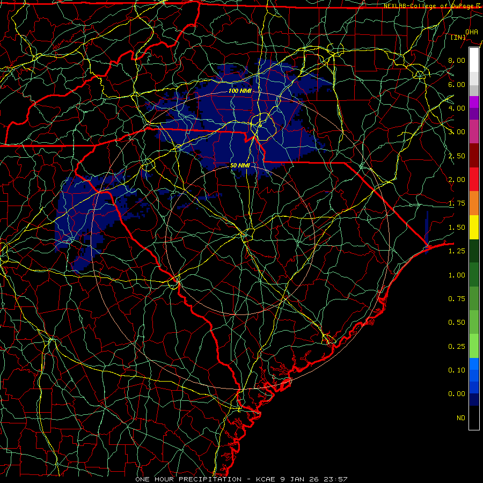Screen dimensions: 483x483
Task: Click the 2.50 legend value
Action: point(457,156)
